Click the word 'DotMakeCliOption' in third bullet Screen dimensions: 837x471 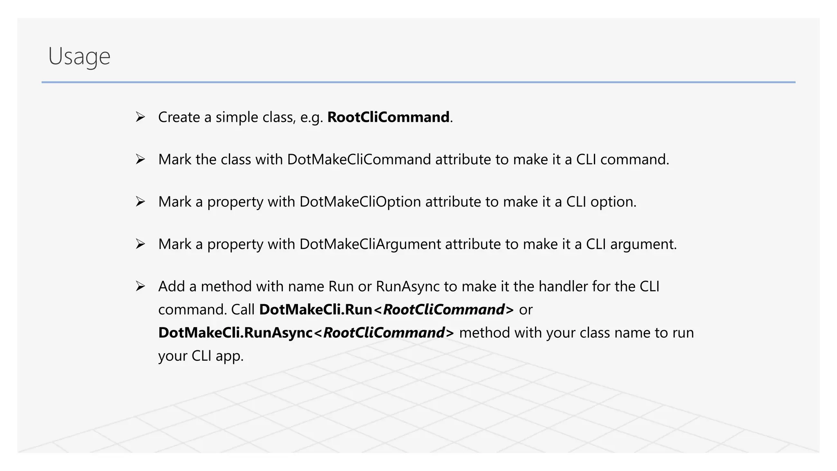360,202
